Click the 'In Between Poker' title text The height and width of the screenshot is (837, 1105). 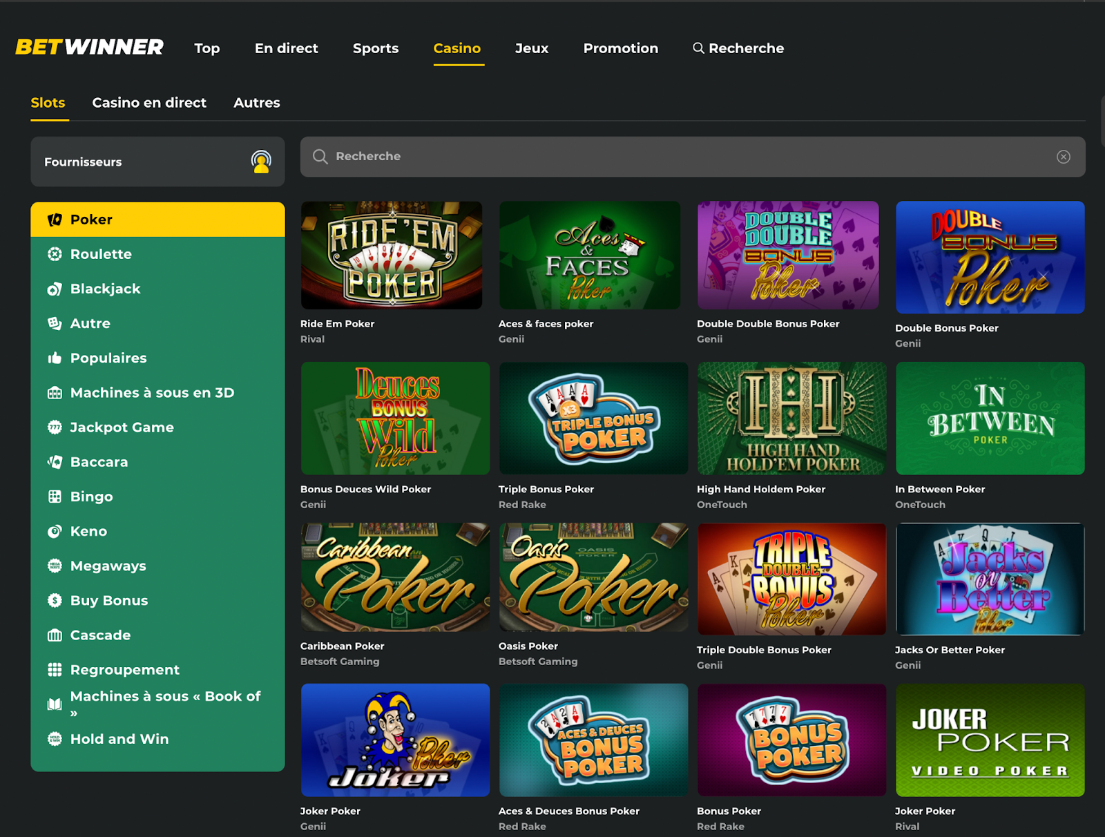pos(940,489)
